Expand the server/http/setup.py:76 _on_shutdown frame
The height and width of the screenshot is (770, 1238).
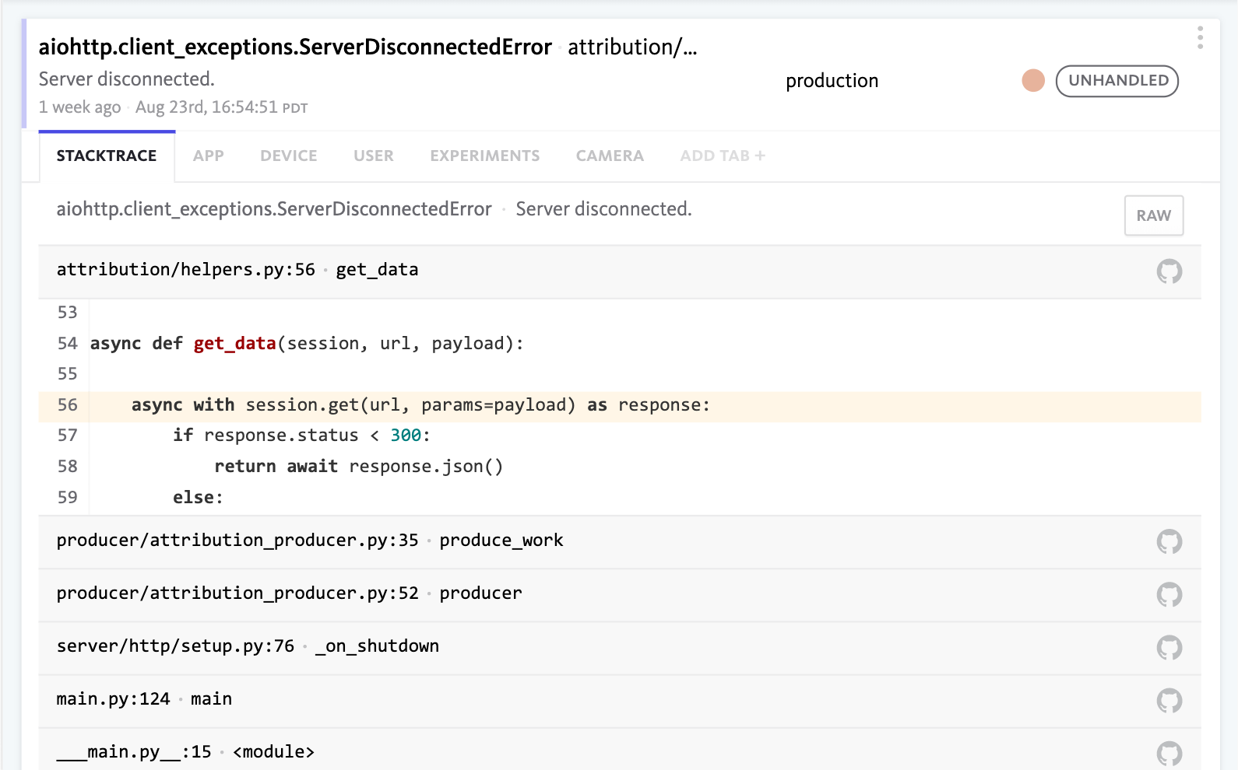pos(620,648)
